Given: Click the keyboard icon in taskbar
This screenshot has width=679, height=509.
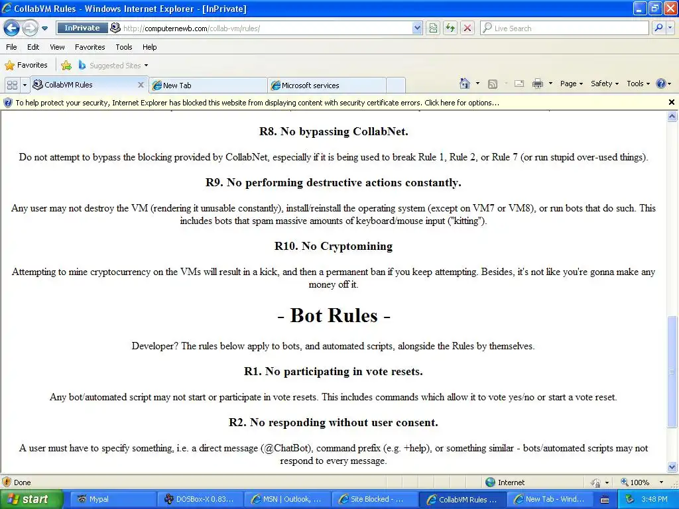Looking at the screenshot, I should (605, 500).
